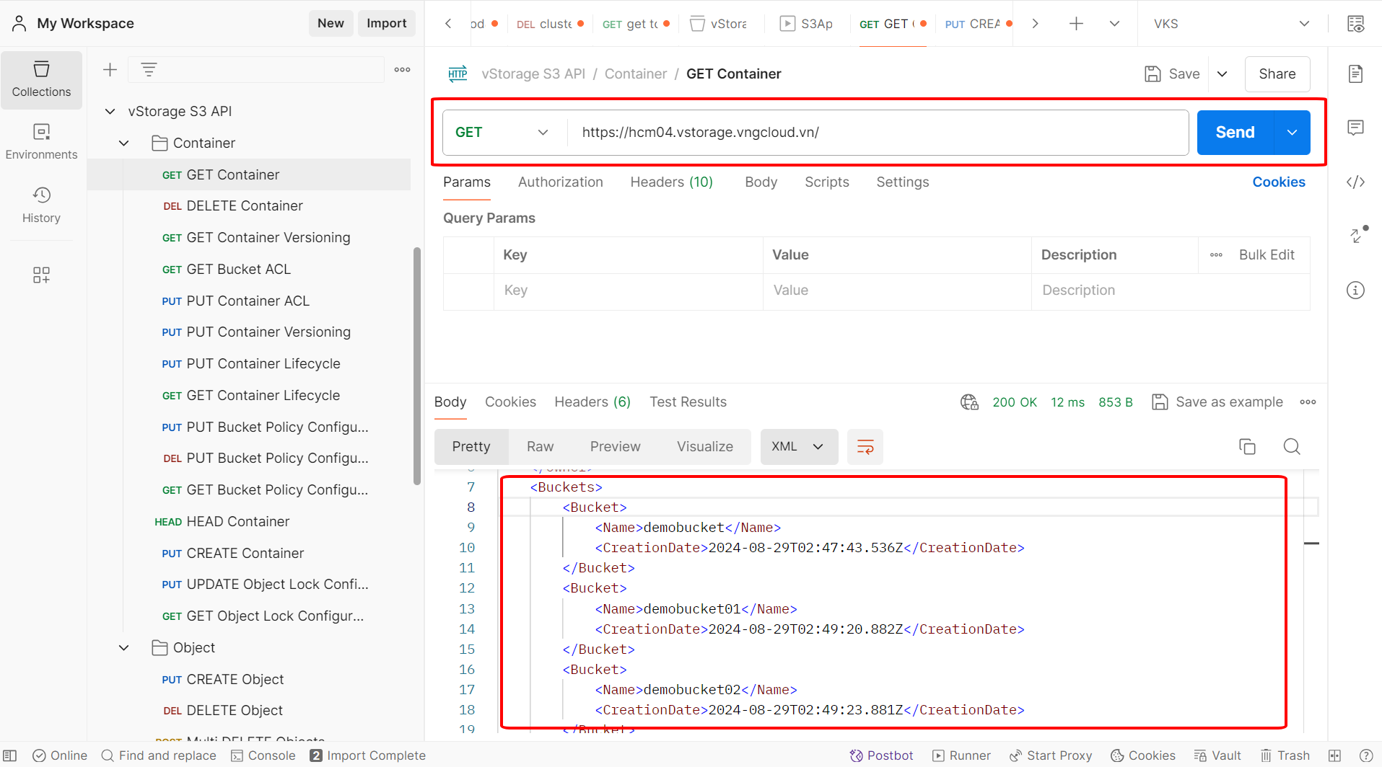Toggle the two-pane layout view

[x=1334, y=755]
